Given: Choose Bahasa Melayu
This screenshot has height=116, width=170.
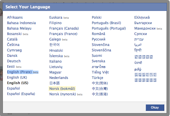Looking at the screenshot, I should pos(19,28).
